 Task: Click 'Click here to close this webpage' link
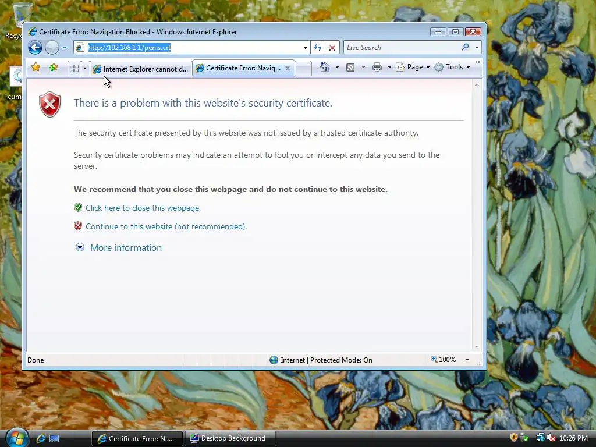[x=143, y=208]
